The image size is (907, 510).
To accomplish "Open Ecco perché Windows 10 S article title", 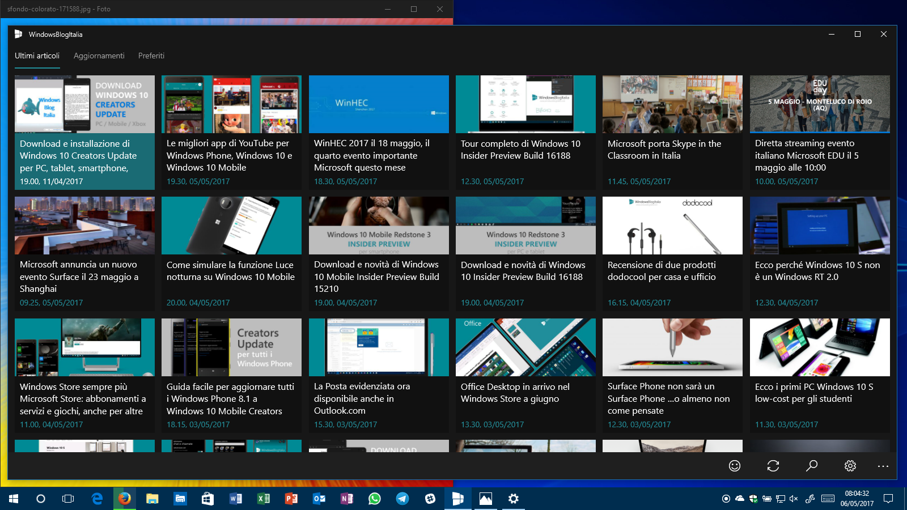I will pyautogui.click(x=817, y=271).
